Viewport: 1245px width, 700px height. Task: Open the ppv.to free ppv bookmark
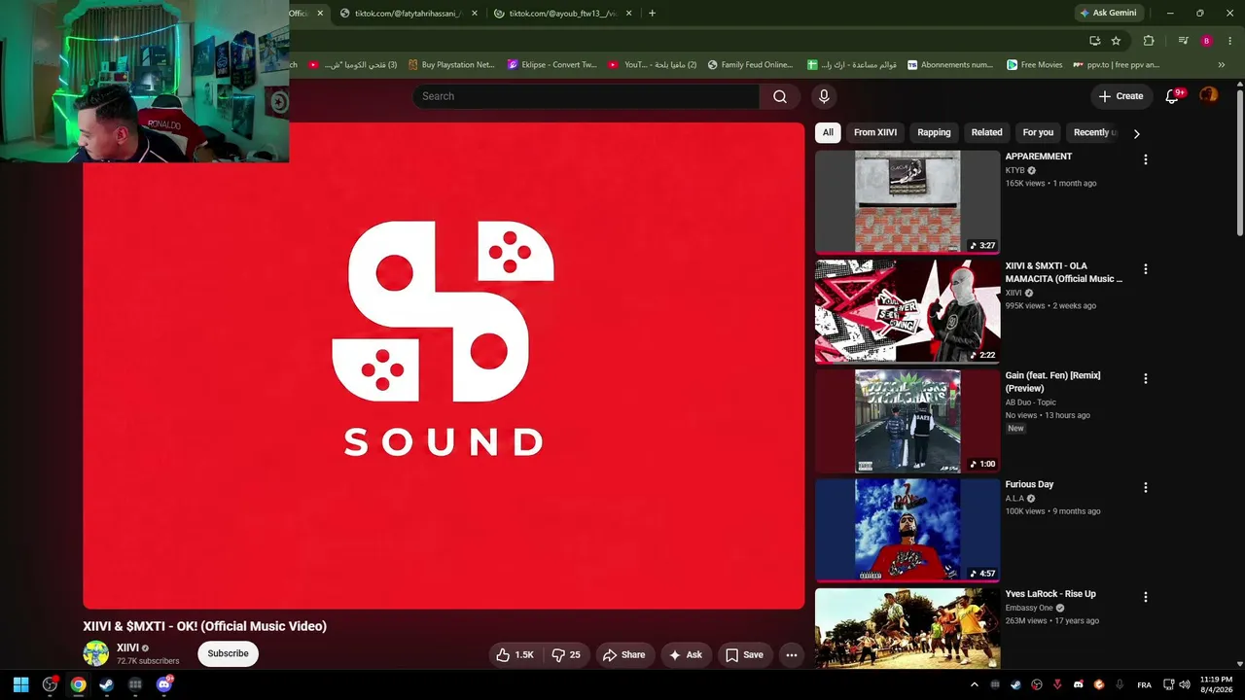tap(1116, 65)
